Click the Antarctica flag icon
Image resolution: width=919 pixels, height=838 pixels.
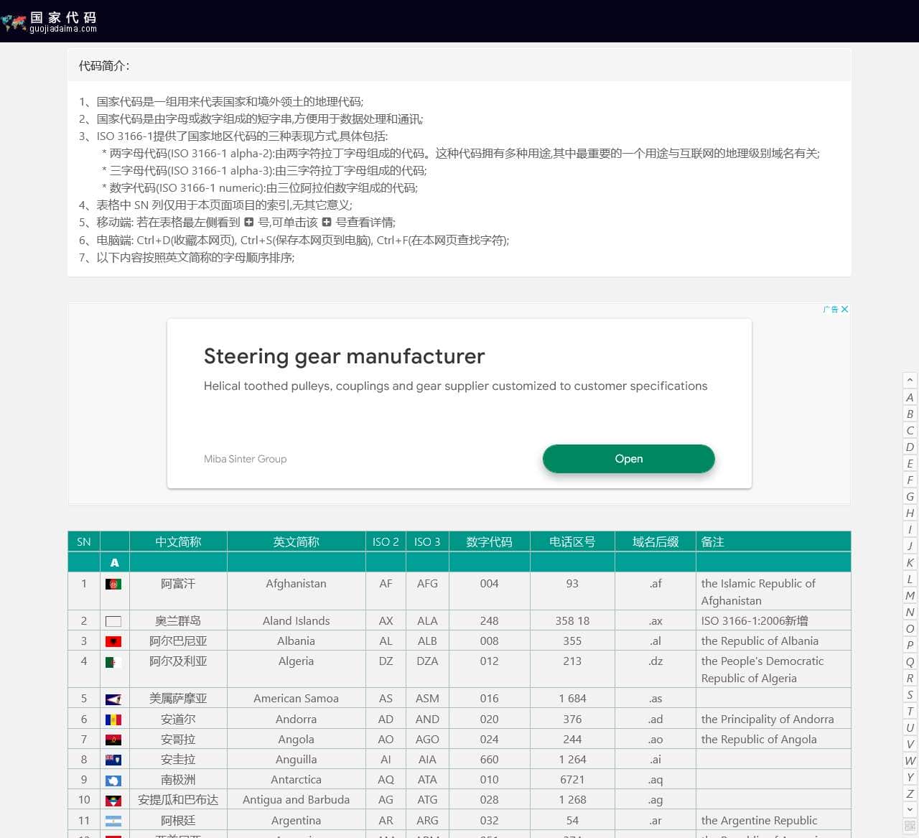point(113,780)
